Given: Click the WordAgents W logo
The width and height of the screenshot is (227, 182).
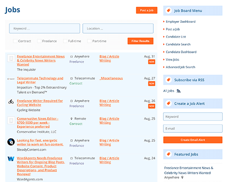Looking at the screenshot, I should (11, 159).
